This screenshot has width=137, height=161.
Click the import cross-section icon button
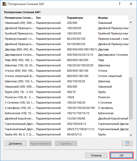(x=127, y=143)
